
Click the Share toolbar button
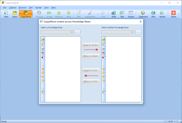[173, 14]
